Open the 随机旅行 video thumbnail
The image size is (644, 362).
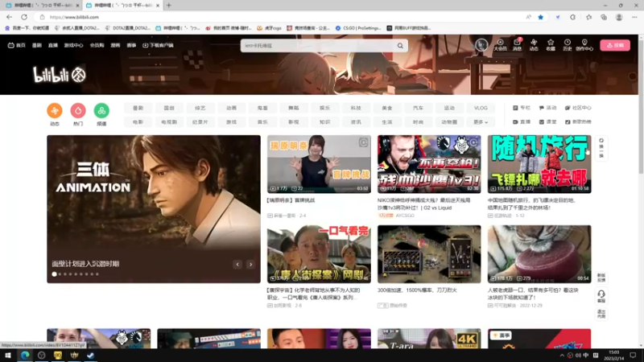pyautogui.click(x=539, y=164)
